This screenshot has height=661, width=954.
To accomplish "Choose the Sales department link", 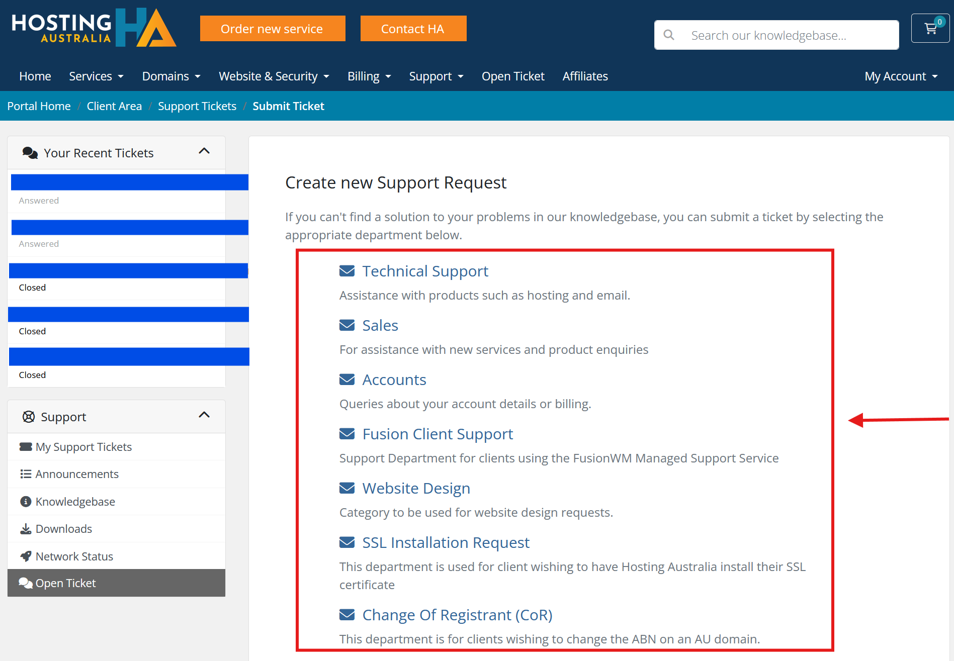I will (380, 325).
